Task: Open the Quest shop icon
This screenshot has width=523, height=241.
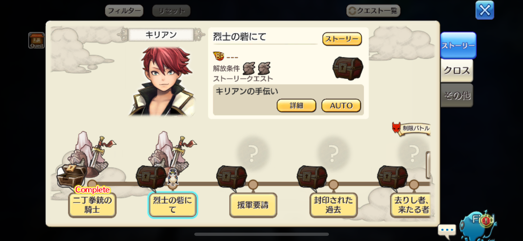Action: coord(36,40)
